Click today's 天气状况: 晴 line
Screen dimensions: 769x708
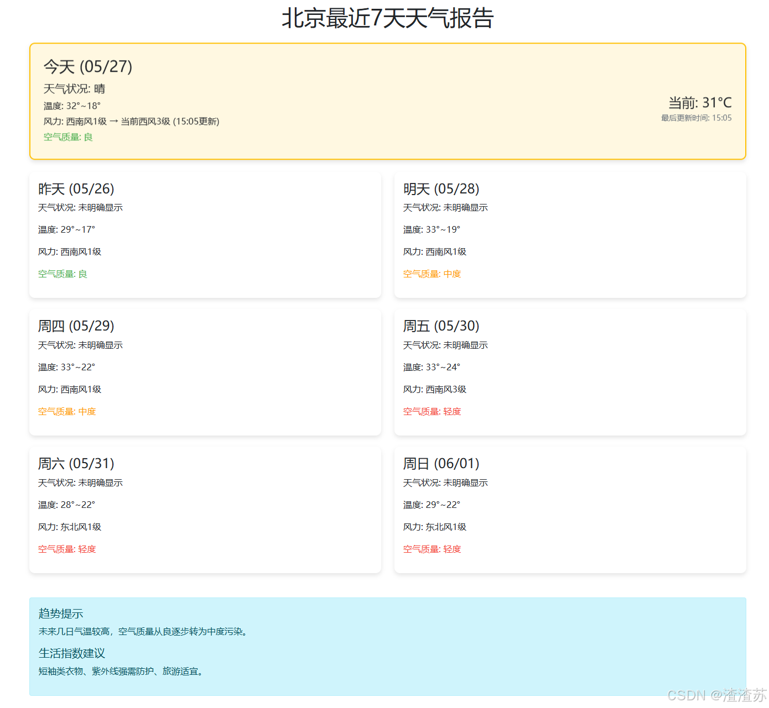pos(74,89)
